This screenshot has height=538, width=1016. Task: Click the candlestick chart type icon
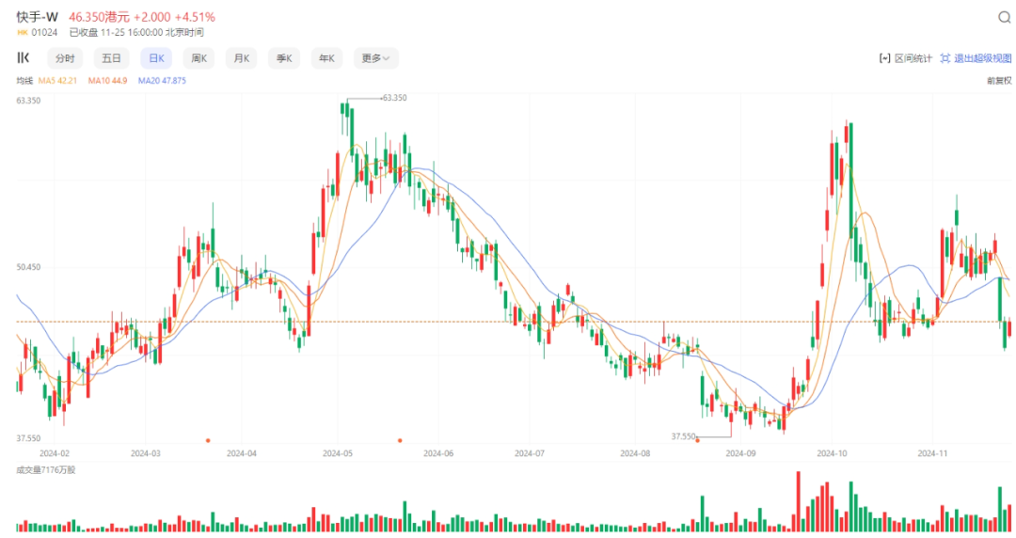(x=24, y=57)
